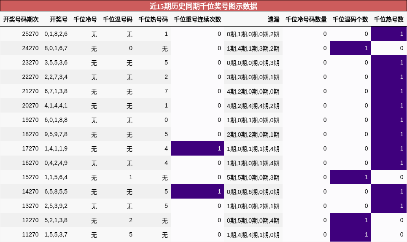Click winning numbers 0,1,8,2,6
The width and height of the screenshot is (407, 242).
56,34
